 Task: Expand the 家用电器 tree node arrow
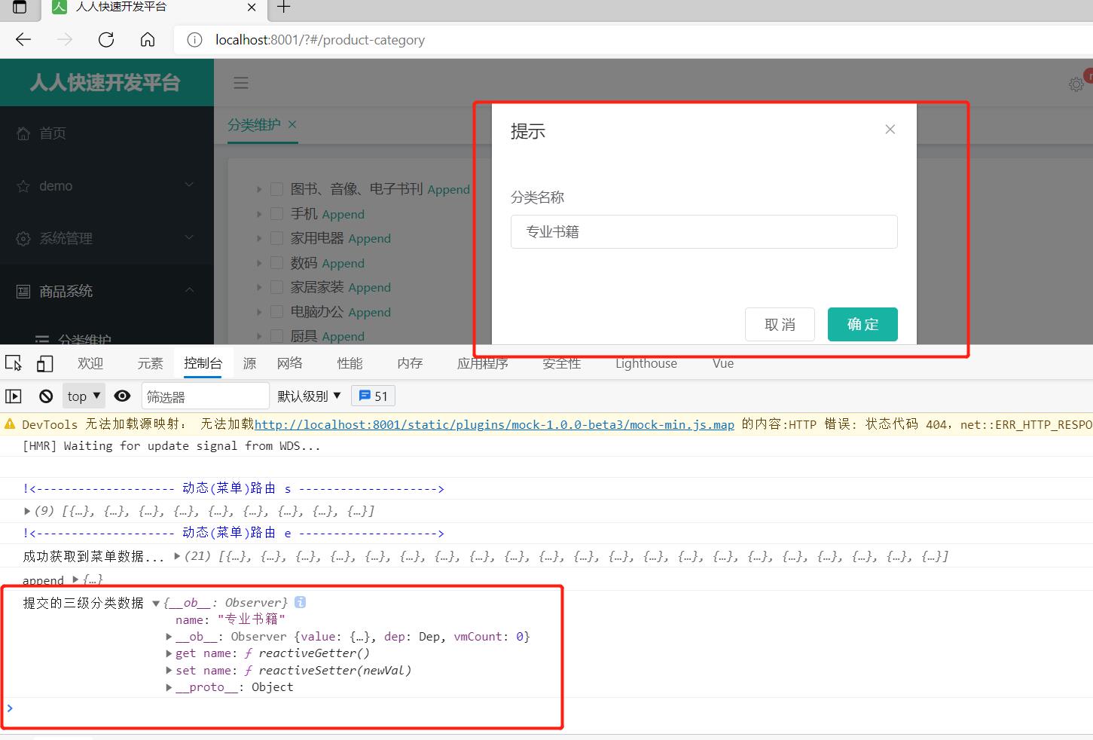click(259, 238)
